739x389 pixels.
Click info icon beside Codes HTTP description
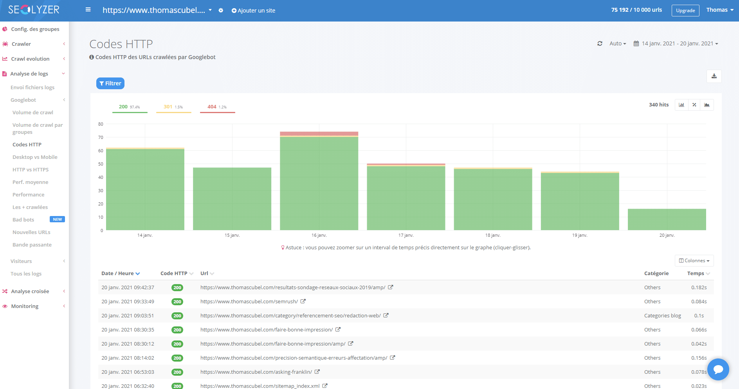[x=92, y=57]
